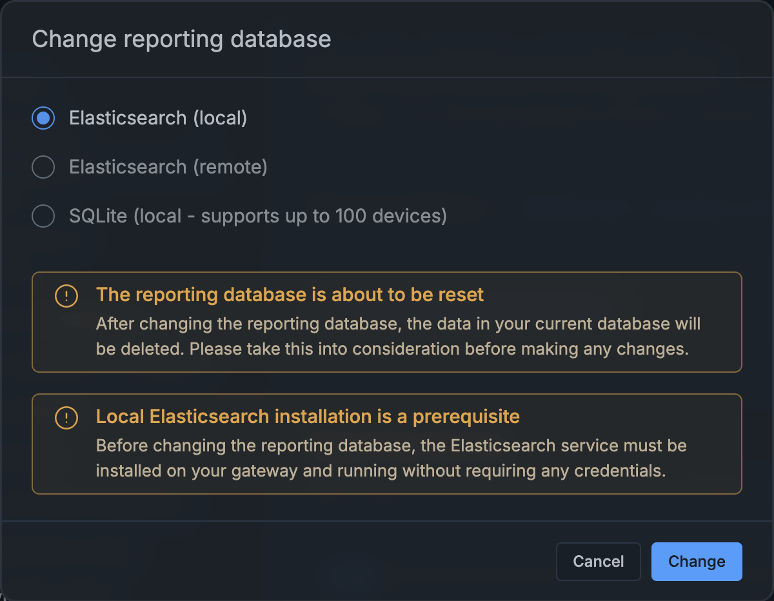Screen dimensions: 774x601
Task: Click the Change button to confirm
Action: [696, 561]
